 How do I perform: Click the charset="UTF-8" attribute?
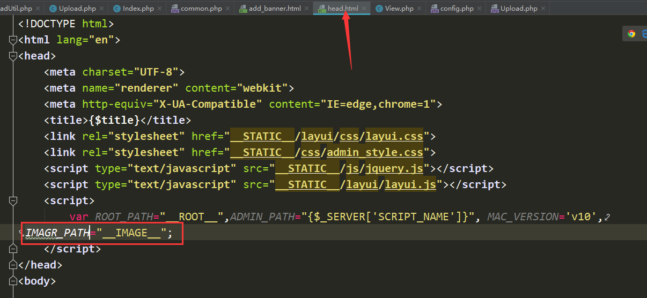(x=130, y=72)
